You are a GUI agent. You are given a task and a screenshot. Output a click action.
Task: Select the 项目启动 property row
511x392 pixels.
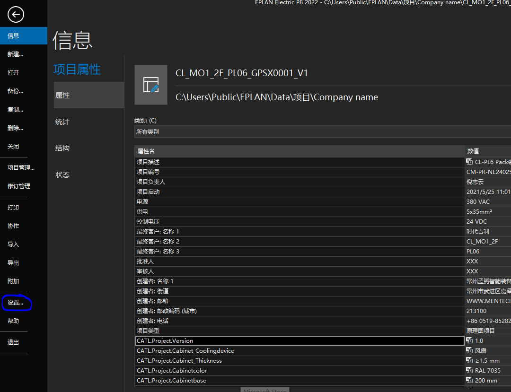pos(300,192)
